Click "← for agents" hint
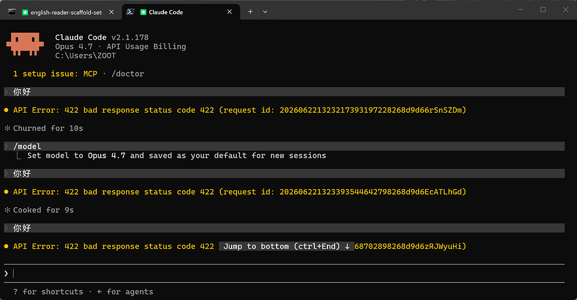Viewport: 577px width, 300px height. [125, 292]
